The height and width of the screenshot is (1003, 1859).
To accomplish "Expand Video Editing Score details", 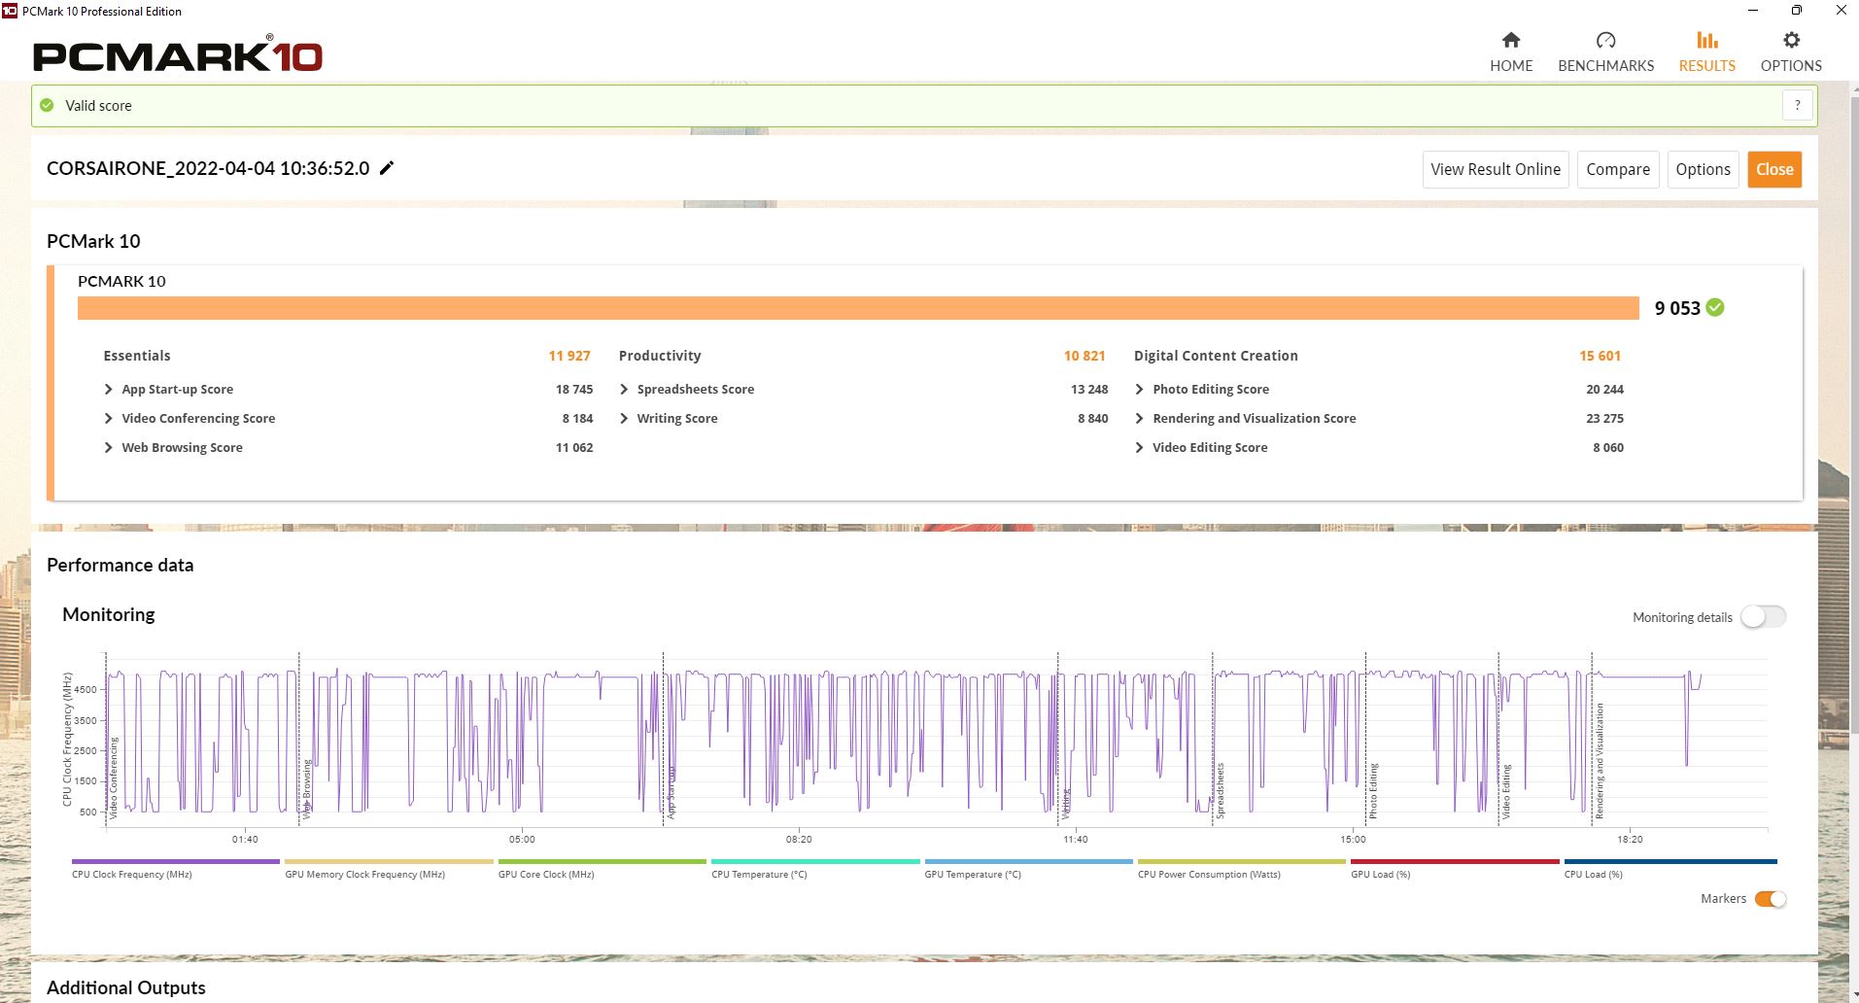I will pos(1139,447).
